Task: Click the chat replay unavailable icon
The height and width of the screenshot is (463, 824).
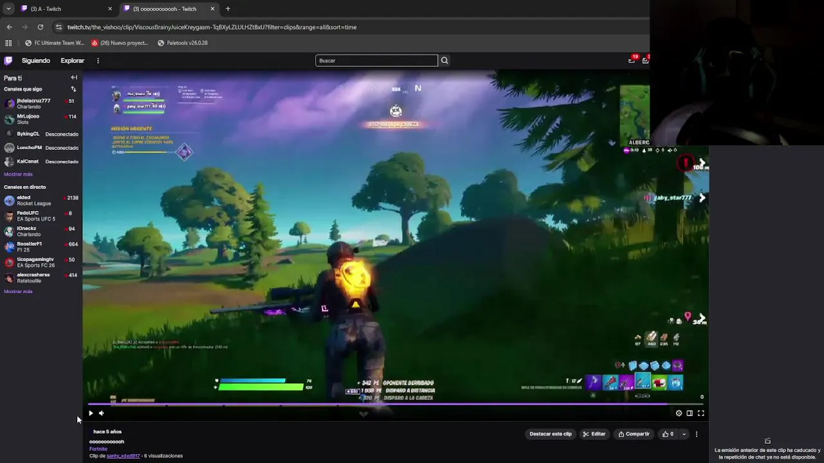Action: (767, 440)
